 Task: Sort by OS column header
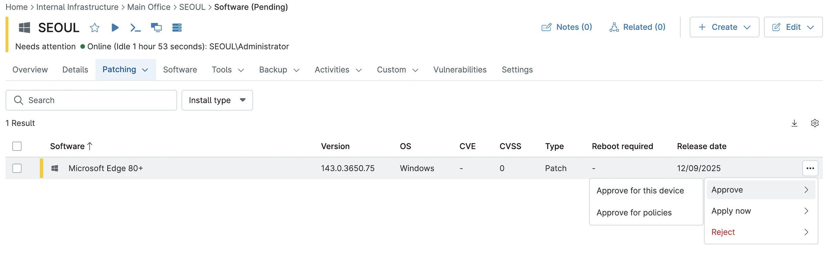[x=405, y=146]
